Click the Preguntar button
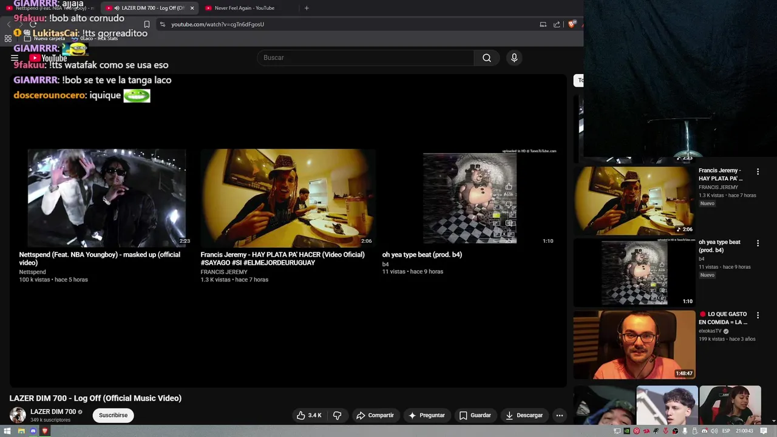Image resolution: width=777 pixels, height=437 pixels. (x=427, y=415)
